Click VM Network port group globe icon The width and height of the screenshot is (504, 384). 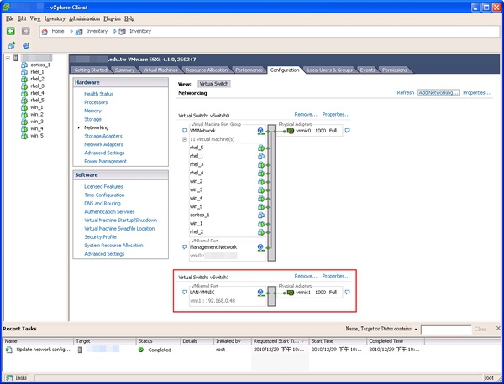[260, 131]
